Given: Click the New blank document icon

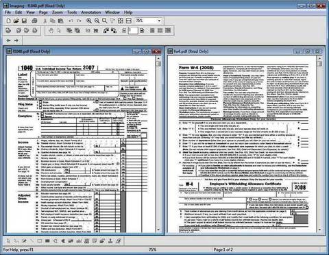Looking at the screenshot, I should pos(8,21).
